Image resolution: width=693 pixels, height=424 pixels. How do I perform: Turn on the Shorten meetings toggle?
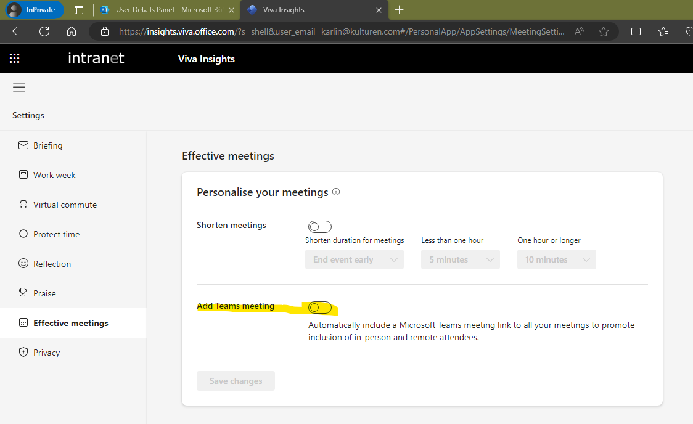tap(320, 227)
